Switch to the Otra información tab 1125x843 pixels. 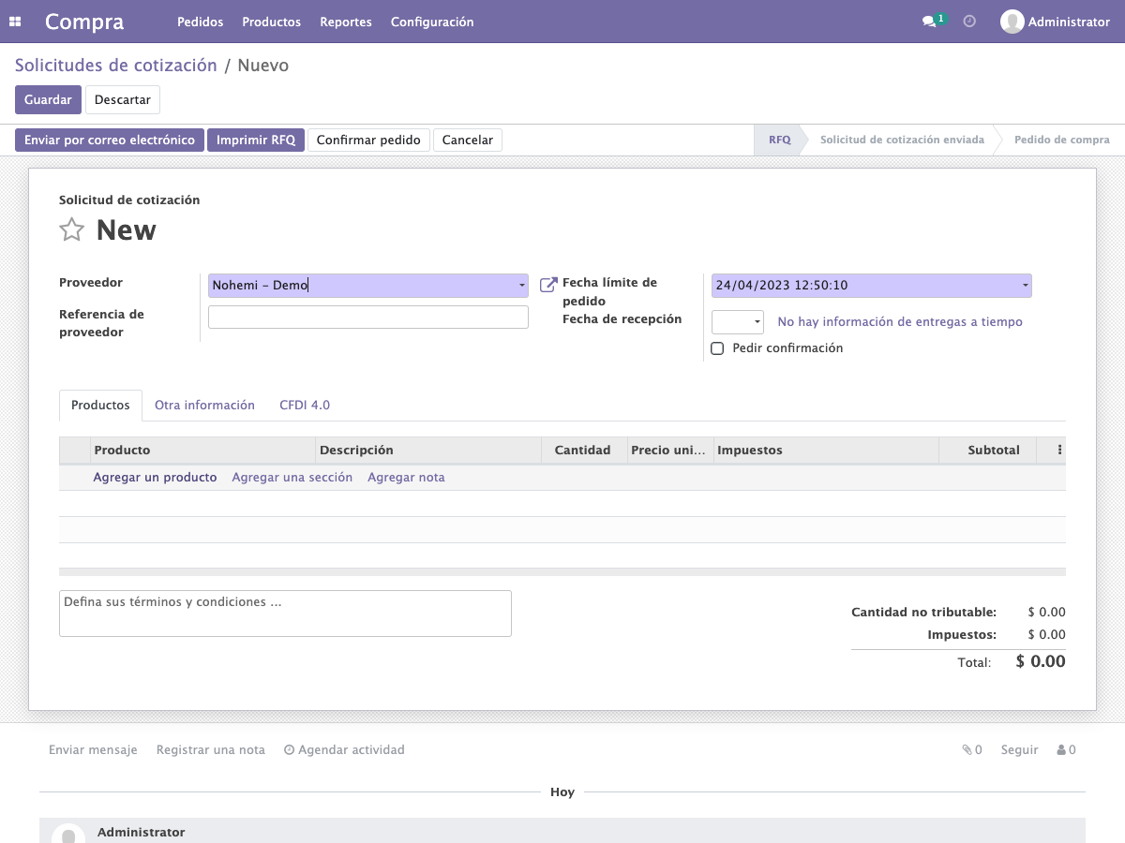click(x=204, y=406)
